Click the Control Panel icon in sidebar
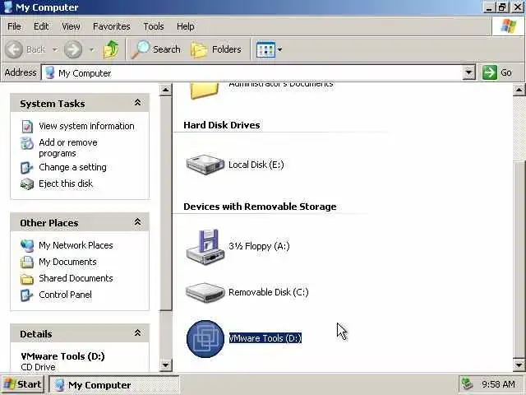Image resolution: width=526 pixels, height=395 pixels. coord(27,295)
